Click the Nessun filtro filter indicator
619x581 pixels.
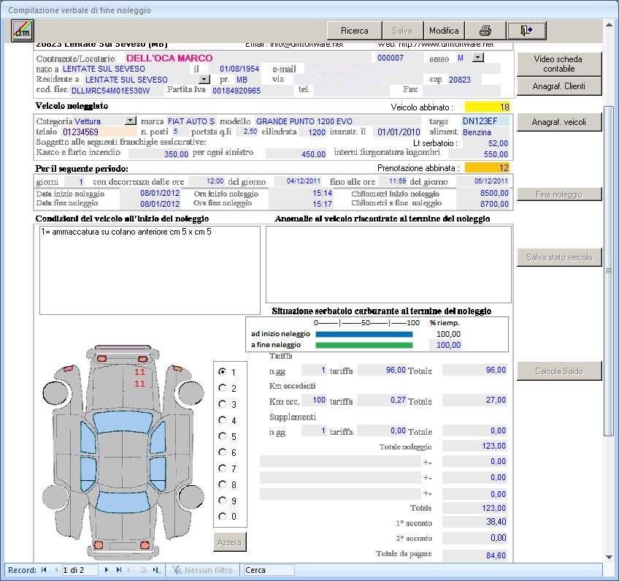click(202, 570)
